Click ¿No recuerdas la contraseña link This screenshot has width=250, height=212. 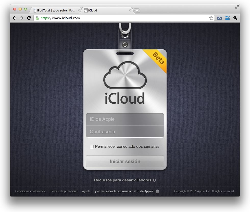click(124, 191)
